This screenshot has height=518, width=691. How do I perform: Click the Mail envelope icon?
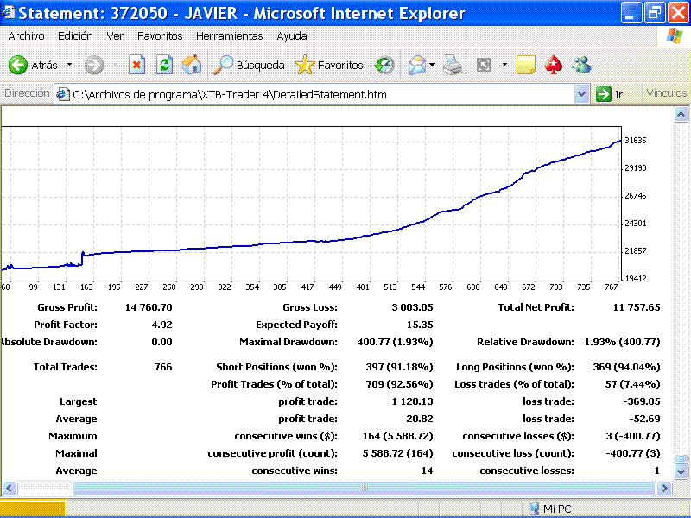coord(417,66)
